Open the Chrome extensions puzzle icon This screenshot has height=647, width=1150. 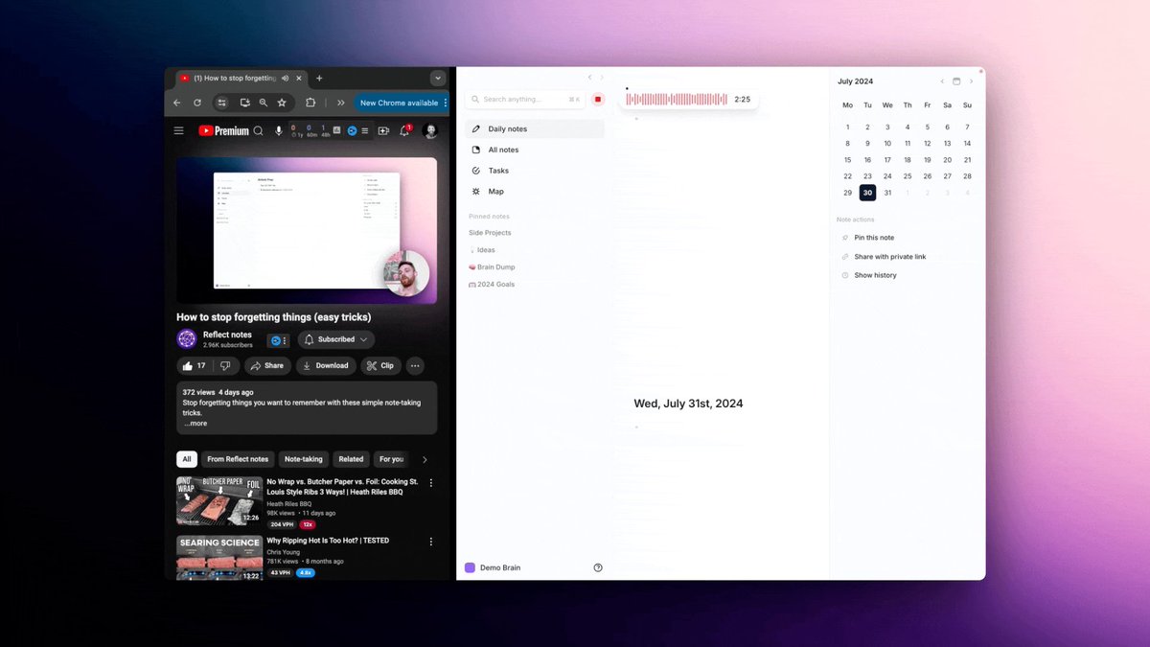point(310,103)
